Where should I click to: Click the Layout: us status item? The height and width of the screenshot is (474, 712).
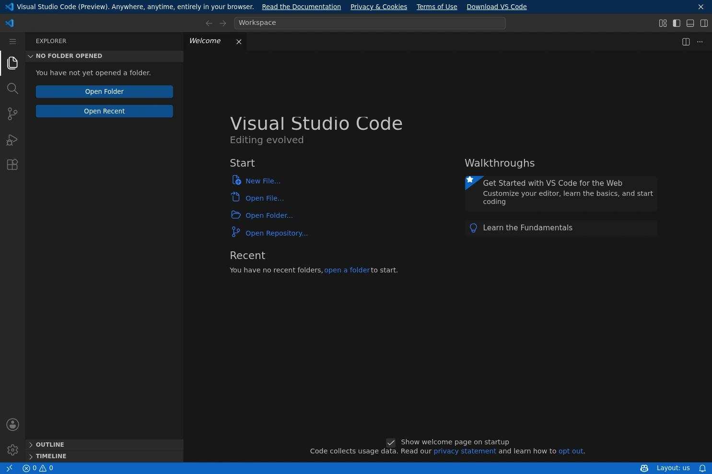(673, 468)
